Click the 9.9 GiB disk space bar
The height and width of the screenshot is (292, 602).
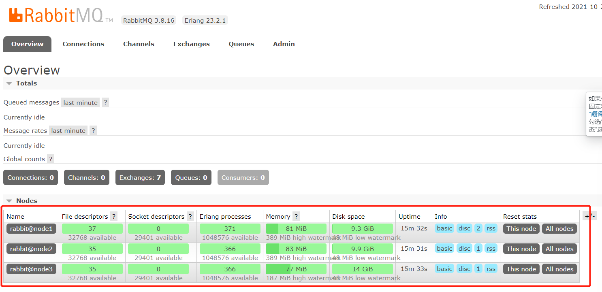pos(363,249)
